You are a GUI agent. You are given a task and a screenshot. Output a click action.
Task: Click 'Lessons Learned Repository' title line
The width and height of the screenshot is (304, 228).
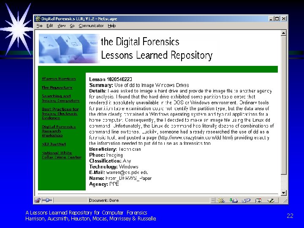tap(157, 55)
